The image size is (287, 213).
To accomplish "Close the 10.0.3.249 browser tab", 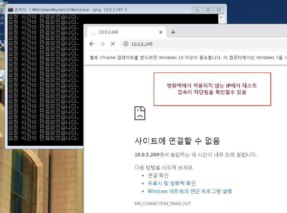I will point(161,32).
